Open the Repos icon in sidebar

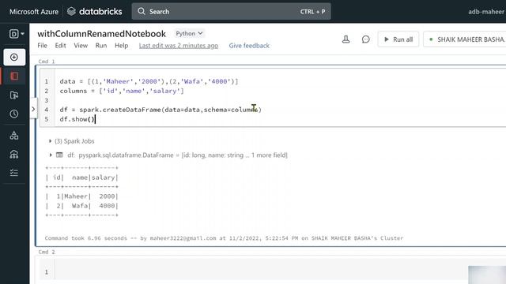click(14, 95)
